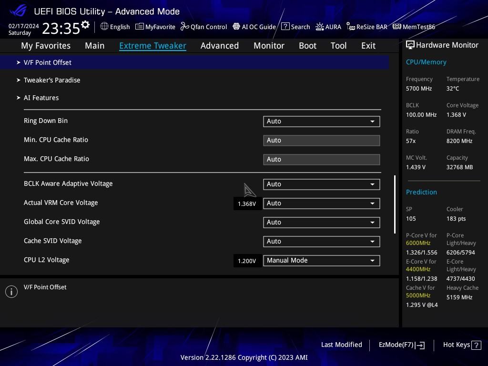Click the 1.368V VRM voltage readout
Screen dimensions: 488x366
pyautogui.click(x=247, y=204)
